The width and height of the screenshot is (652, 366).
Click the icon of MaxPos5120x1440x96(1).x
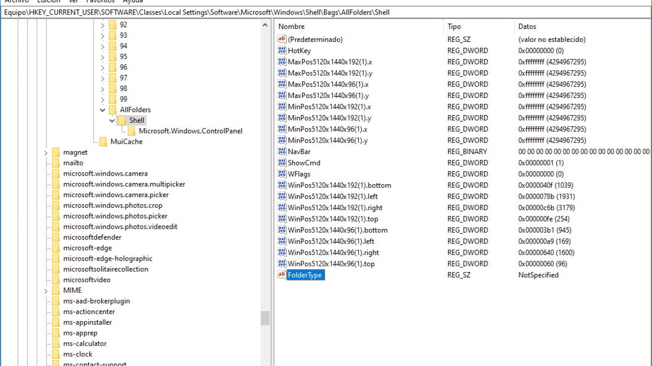pyautogui.click(x=282, y=84)
